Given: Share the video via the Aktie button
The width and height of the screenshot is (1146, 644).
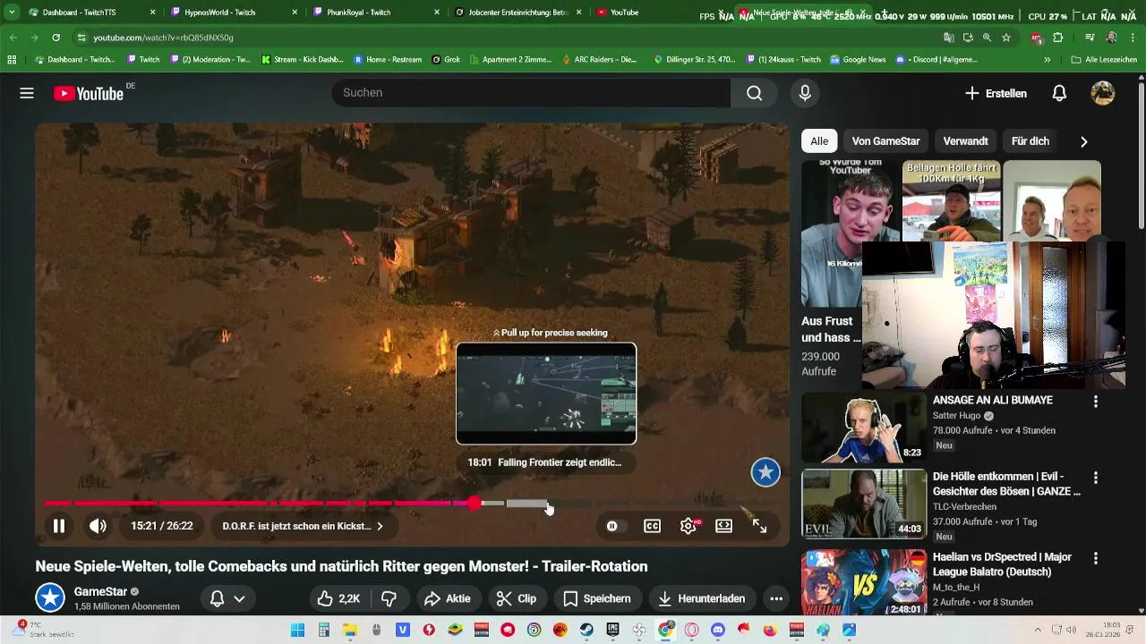Looking at the screenshot, I should coord(447,598).
